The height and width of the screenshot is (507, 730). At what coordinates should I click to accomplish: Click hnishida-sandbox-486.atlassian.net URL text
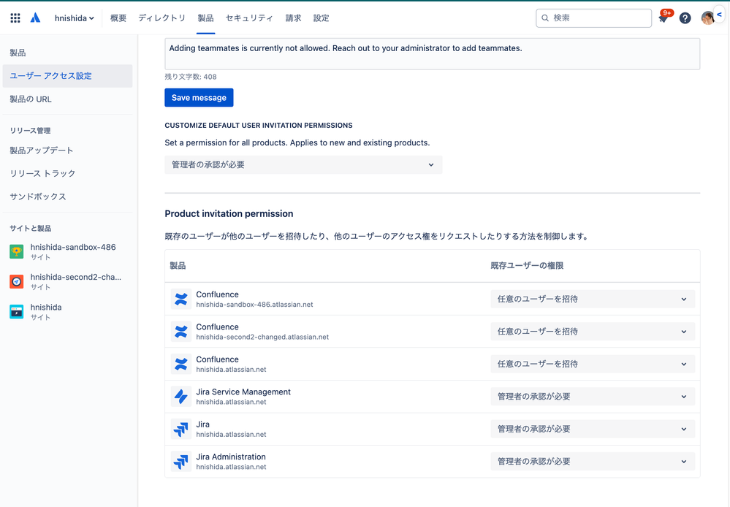click(x=254, y=305)
